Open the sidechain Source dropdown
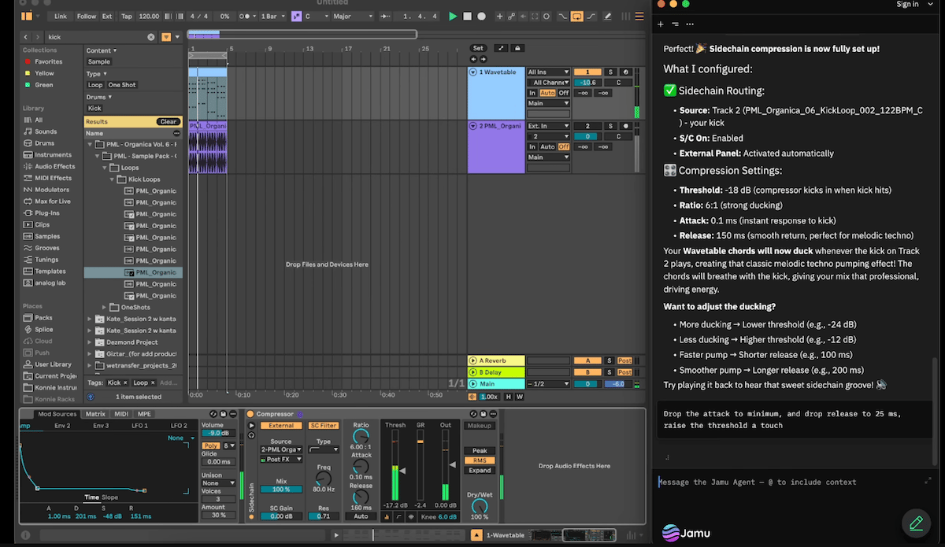945x547 pixels. point(280,449)
